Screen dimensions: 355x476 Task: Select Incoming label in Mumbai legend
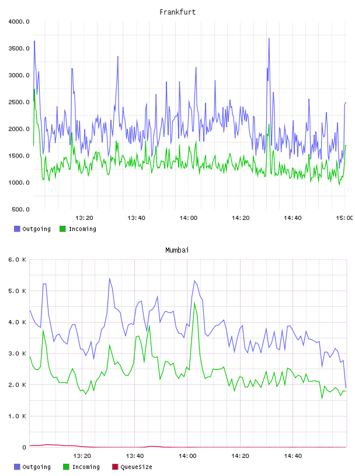[86, 467]
